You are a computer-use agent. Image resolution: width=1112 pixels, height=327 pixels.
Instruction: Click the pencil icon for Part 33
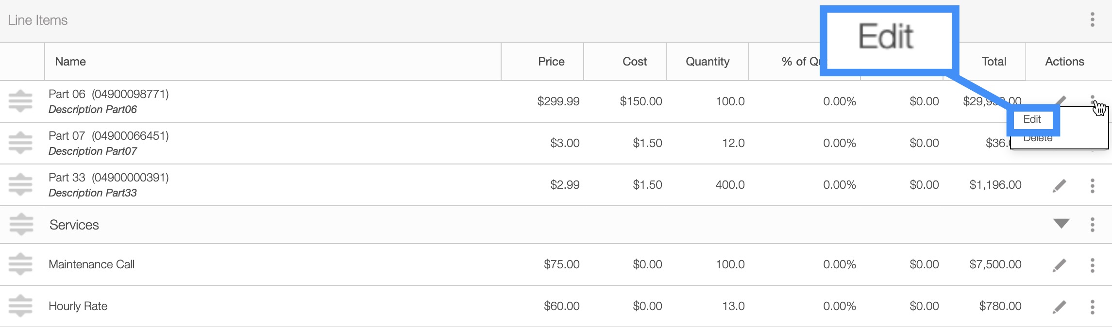[1059, 185]
